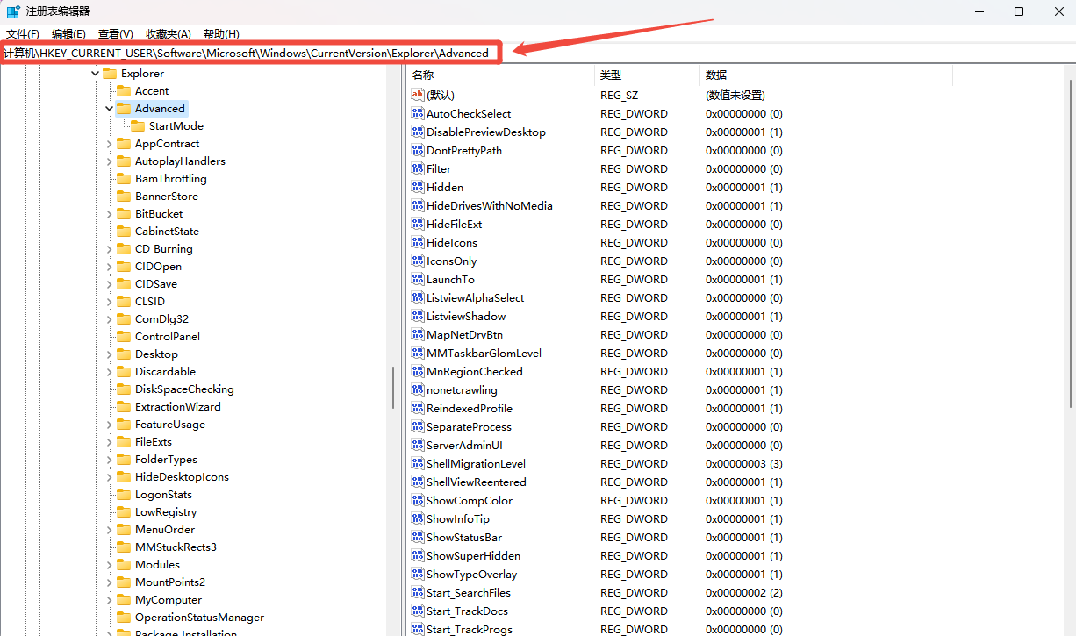1076x636 pixels.
Task: Open the 帮助(H) menu
Action: (x=220, y=33)
